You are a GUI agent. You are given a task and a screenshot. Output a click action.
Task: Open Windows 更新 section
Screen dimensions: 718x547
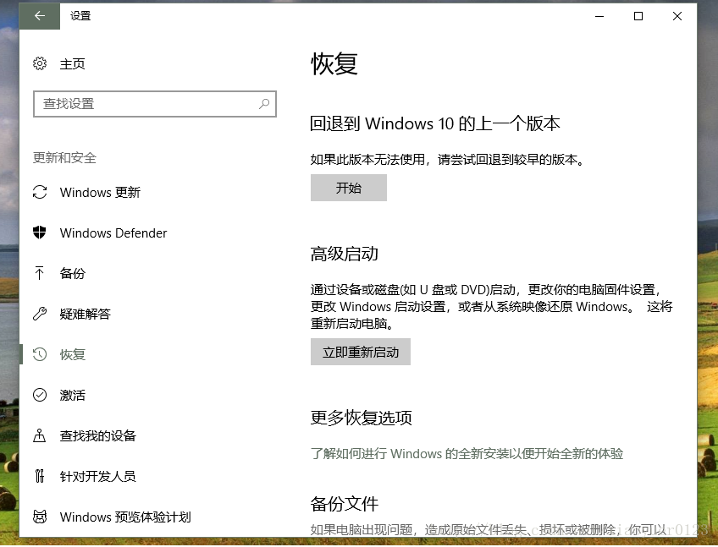click(x=100, y=192)
